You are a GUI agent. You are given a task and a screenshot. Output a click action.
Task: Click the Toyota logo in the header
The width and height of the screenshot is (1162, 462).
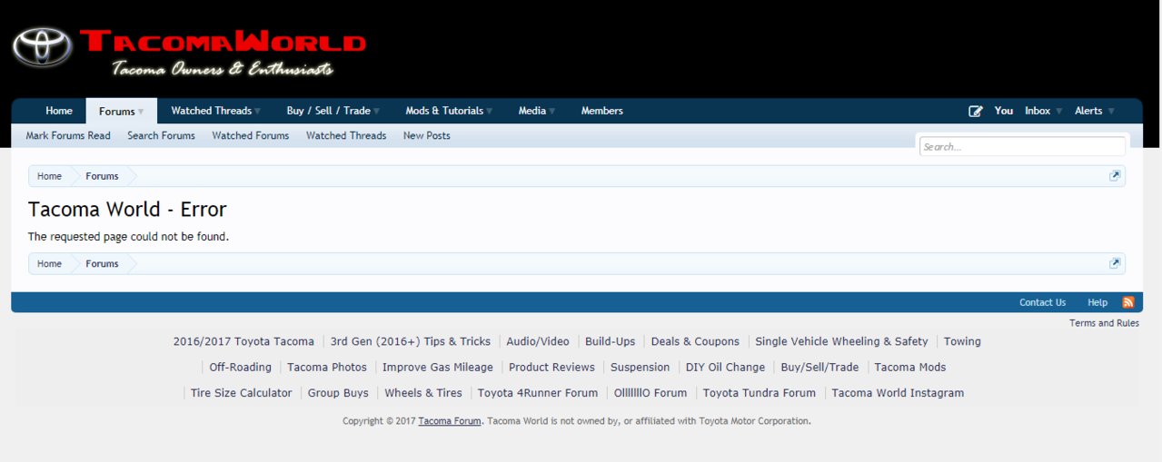pos(42,47)
